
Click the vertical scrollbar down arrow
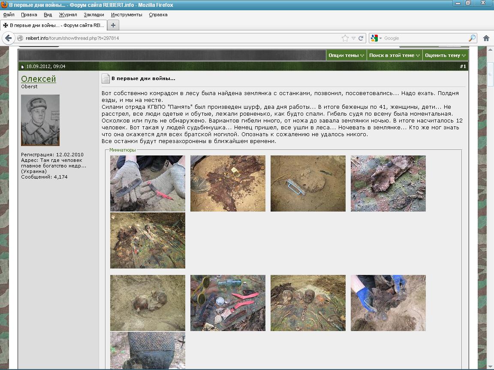pyautogui.click(x=490, y=366)
